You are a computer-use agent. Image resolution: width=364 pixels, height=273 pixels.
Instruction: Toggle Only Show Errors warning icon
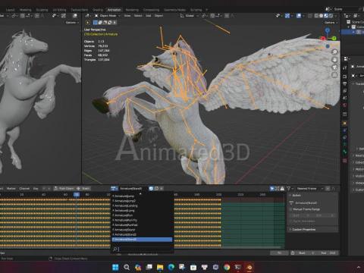tap(282, 189)
